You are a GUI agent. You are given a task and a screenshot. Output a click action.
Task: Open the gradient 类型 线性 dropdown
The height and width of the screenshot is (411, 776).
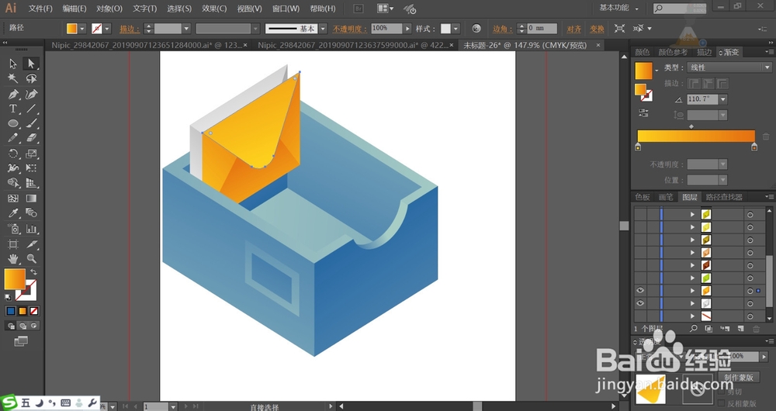tap(729, 67)
